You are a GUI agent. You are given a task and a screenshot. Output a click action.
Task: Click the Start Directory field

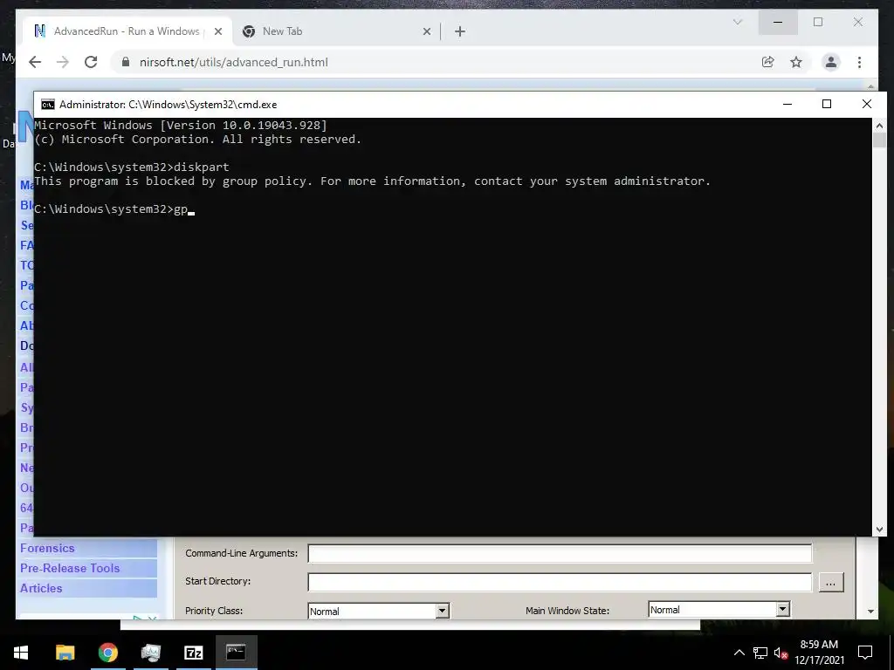tap(560, 582)
